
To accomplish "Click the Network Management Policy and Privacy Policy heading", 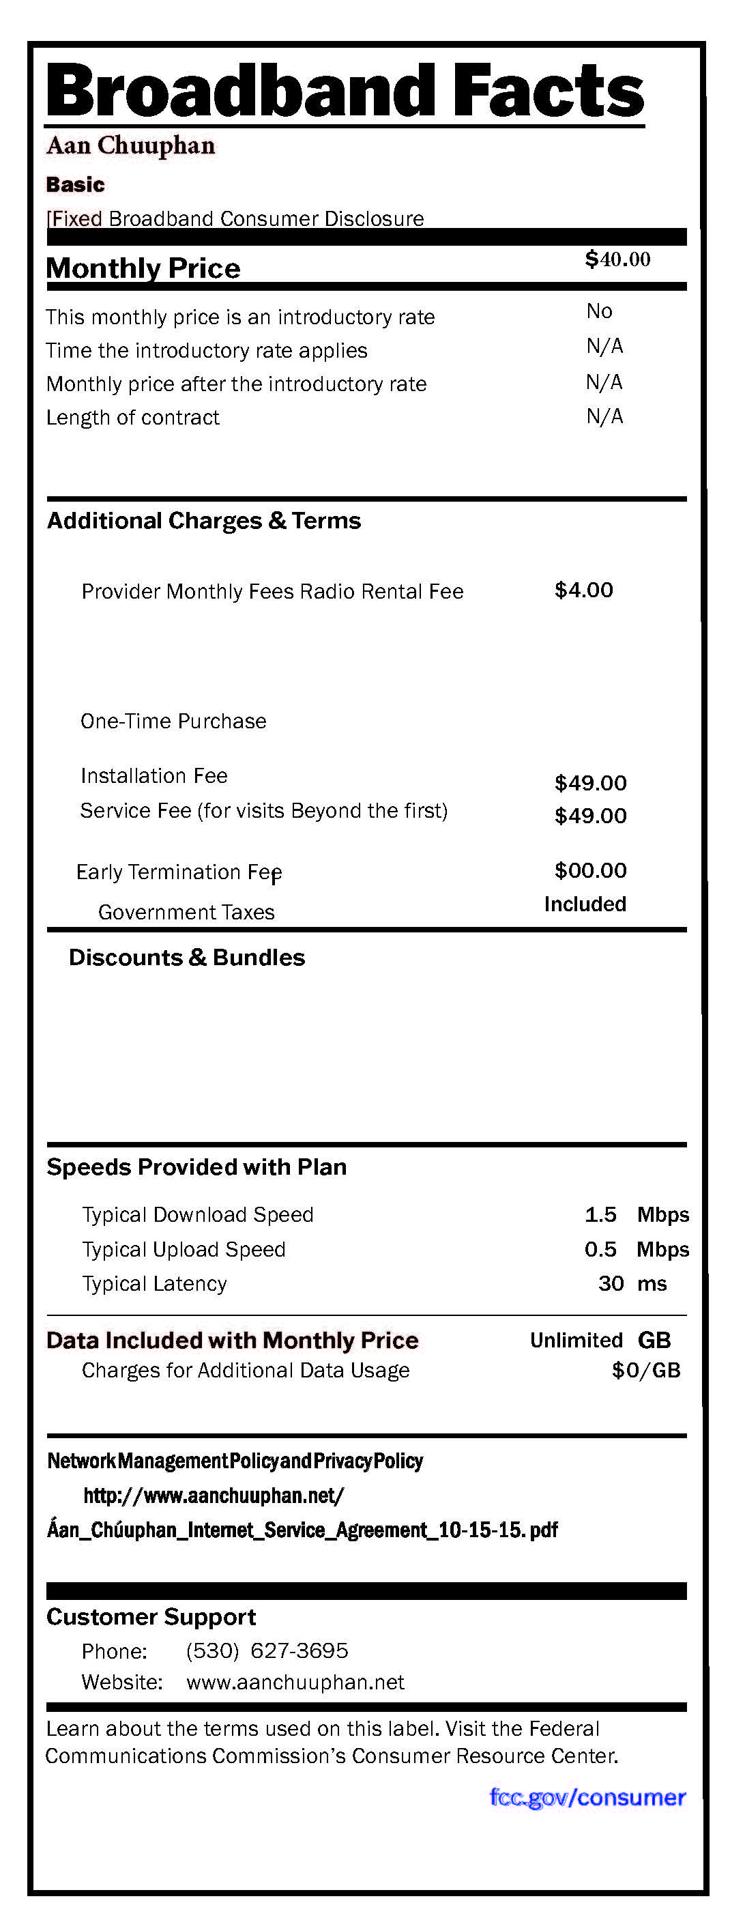I will click(235, 1461).
